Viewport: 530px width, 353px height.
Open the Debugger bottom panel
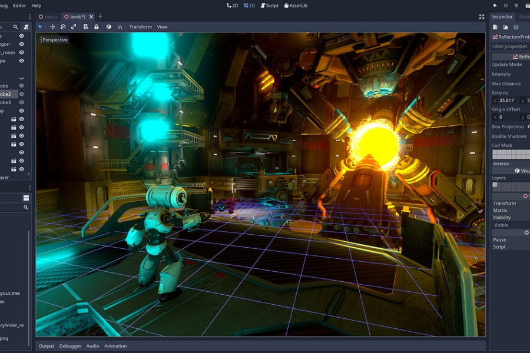[x=70, y=346]
